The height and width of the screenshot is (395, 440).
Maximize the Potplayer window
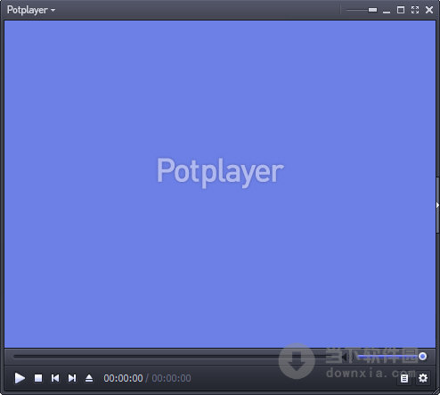(x=401, y=10)
